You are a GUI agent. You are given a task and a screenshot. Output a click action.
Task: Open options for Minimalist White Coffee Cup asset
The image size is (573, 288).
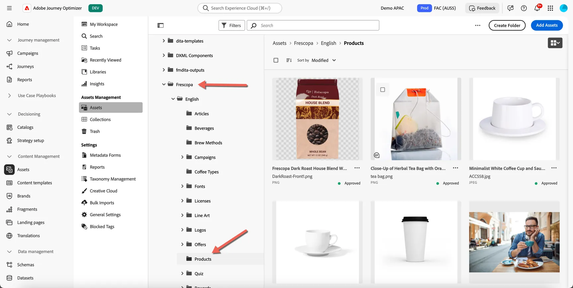[554, 168]
